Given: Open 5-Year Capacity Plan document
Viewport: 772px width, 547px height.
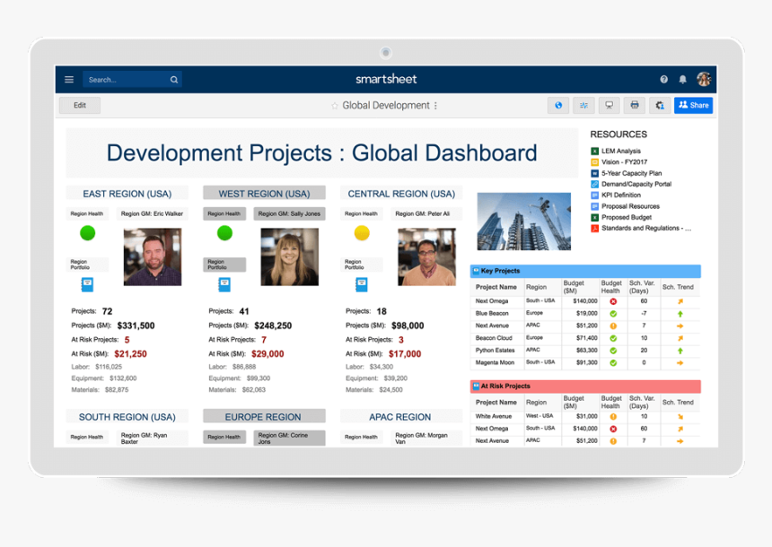Looking at the screenshot, I should (632, 173).
